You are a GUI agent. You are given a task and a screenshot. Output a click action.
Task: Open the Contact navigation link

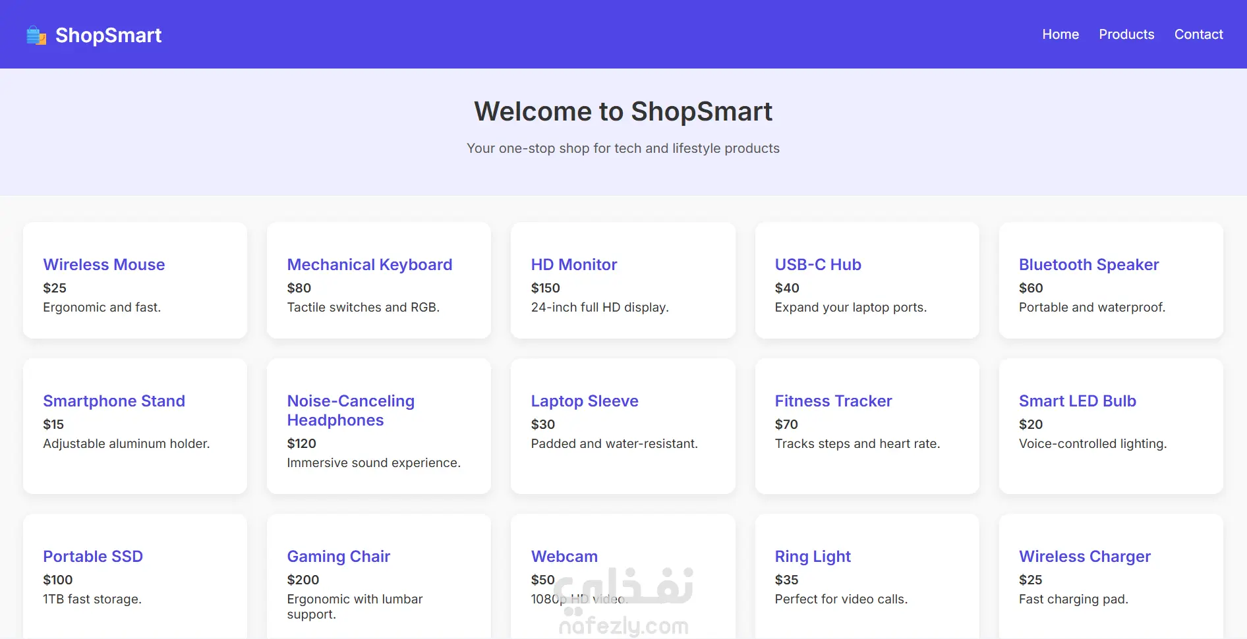tap(1198, 34)
